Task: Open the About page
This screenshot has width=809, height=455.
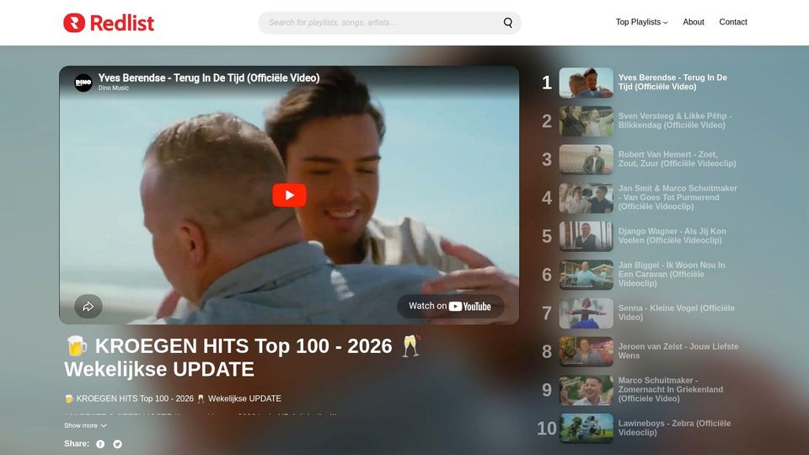Action: [694, 22]
